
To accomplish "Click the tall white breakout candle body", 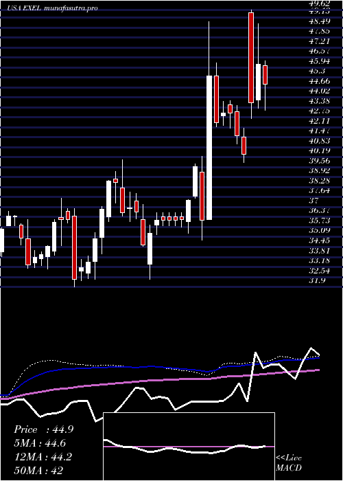I will [x=209, y=148].
